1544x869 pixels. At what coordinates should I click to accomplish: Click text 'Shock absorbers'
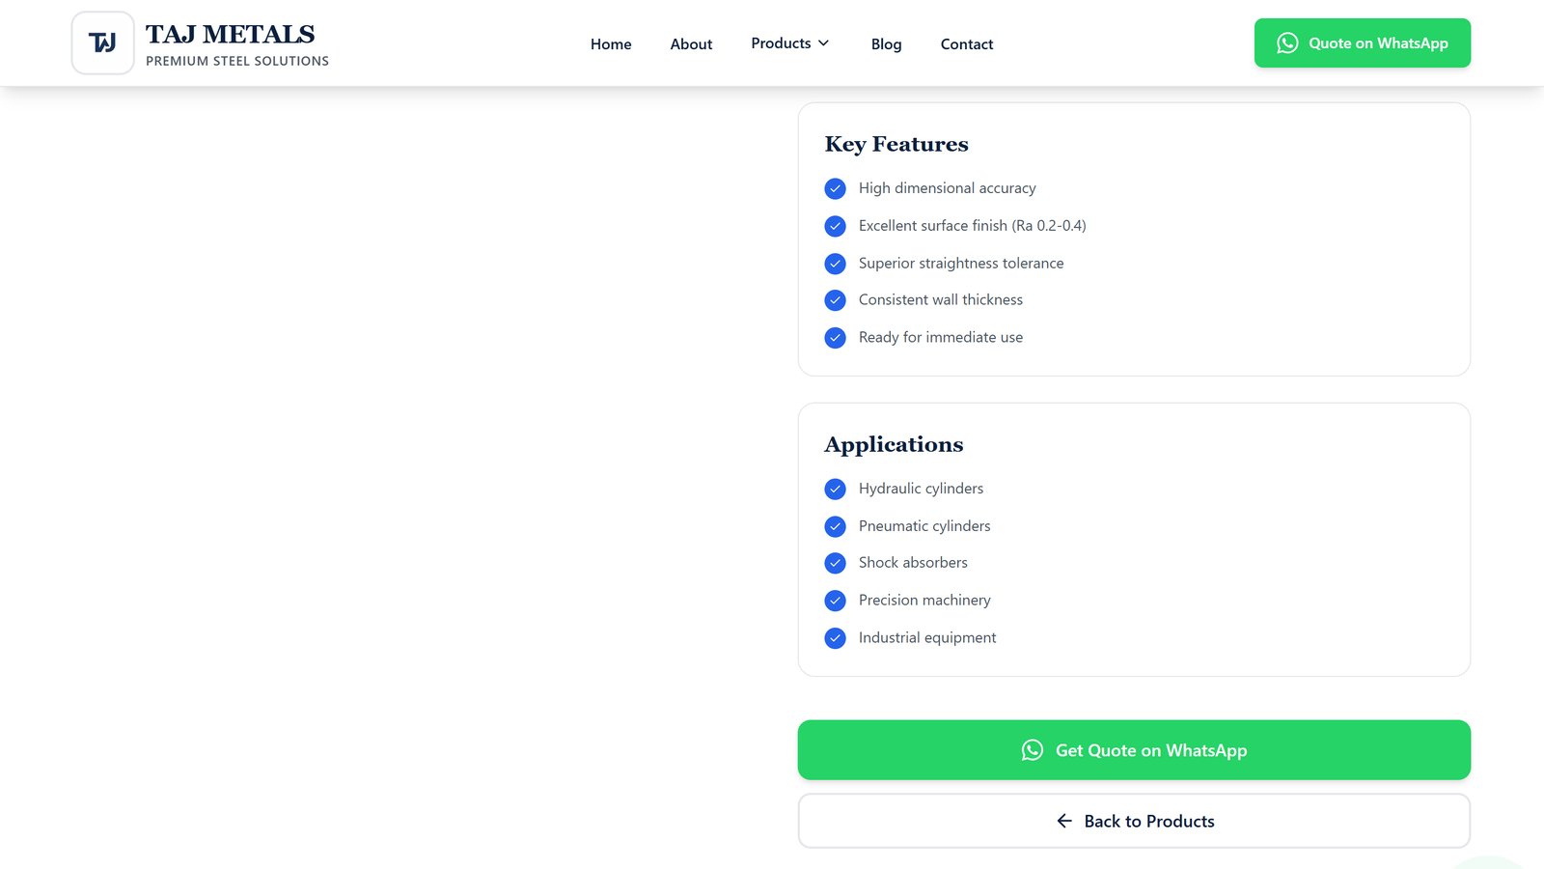tap(913, 563)
